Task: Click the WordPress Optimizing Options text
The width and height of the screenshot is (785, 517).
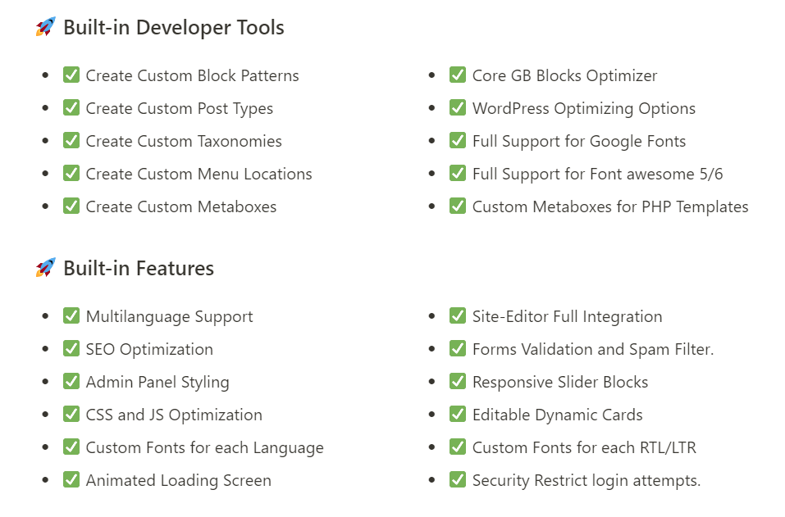Action: (584, 109)
